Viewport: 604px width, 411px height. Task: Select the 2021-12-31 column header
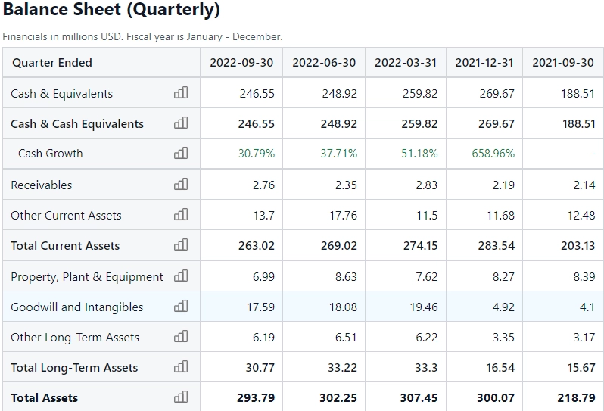(x=484, y=62)
